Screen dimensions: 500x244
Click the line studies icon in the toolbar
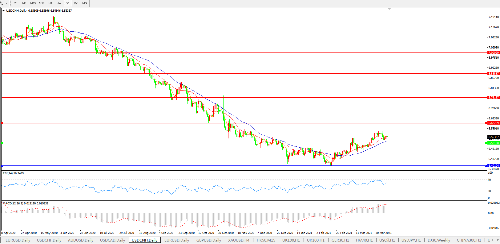2,3
